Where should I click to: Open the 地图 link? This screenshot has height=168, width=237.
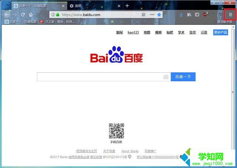pos(147,32)
